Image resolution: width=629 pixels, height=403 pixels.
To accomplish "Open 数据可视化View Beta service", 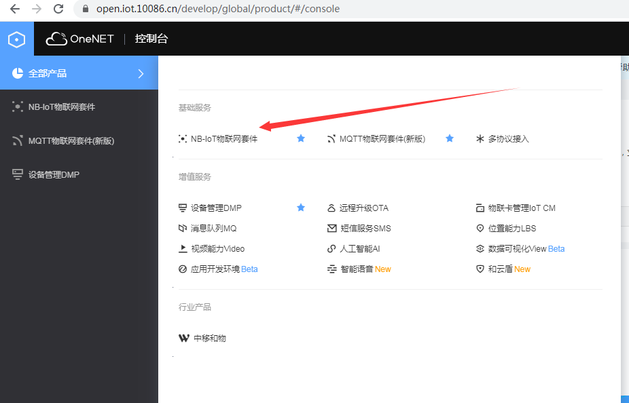I will point(526,249).
